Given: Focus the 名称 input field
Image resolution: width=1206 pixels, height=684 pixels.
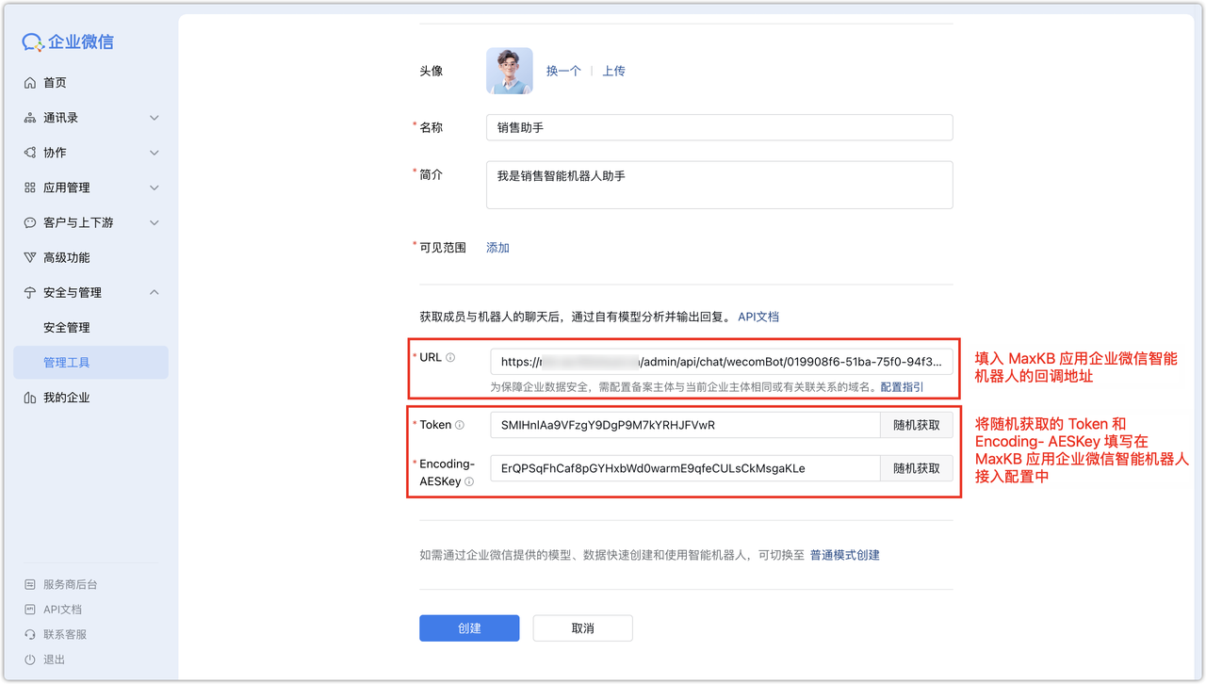Looking at the screenshot, I should 719,127.
